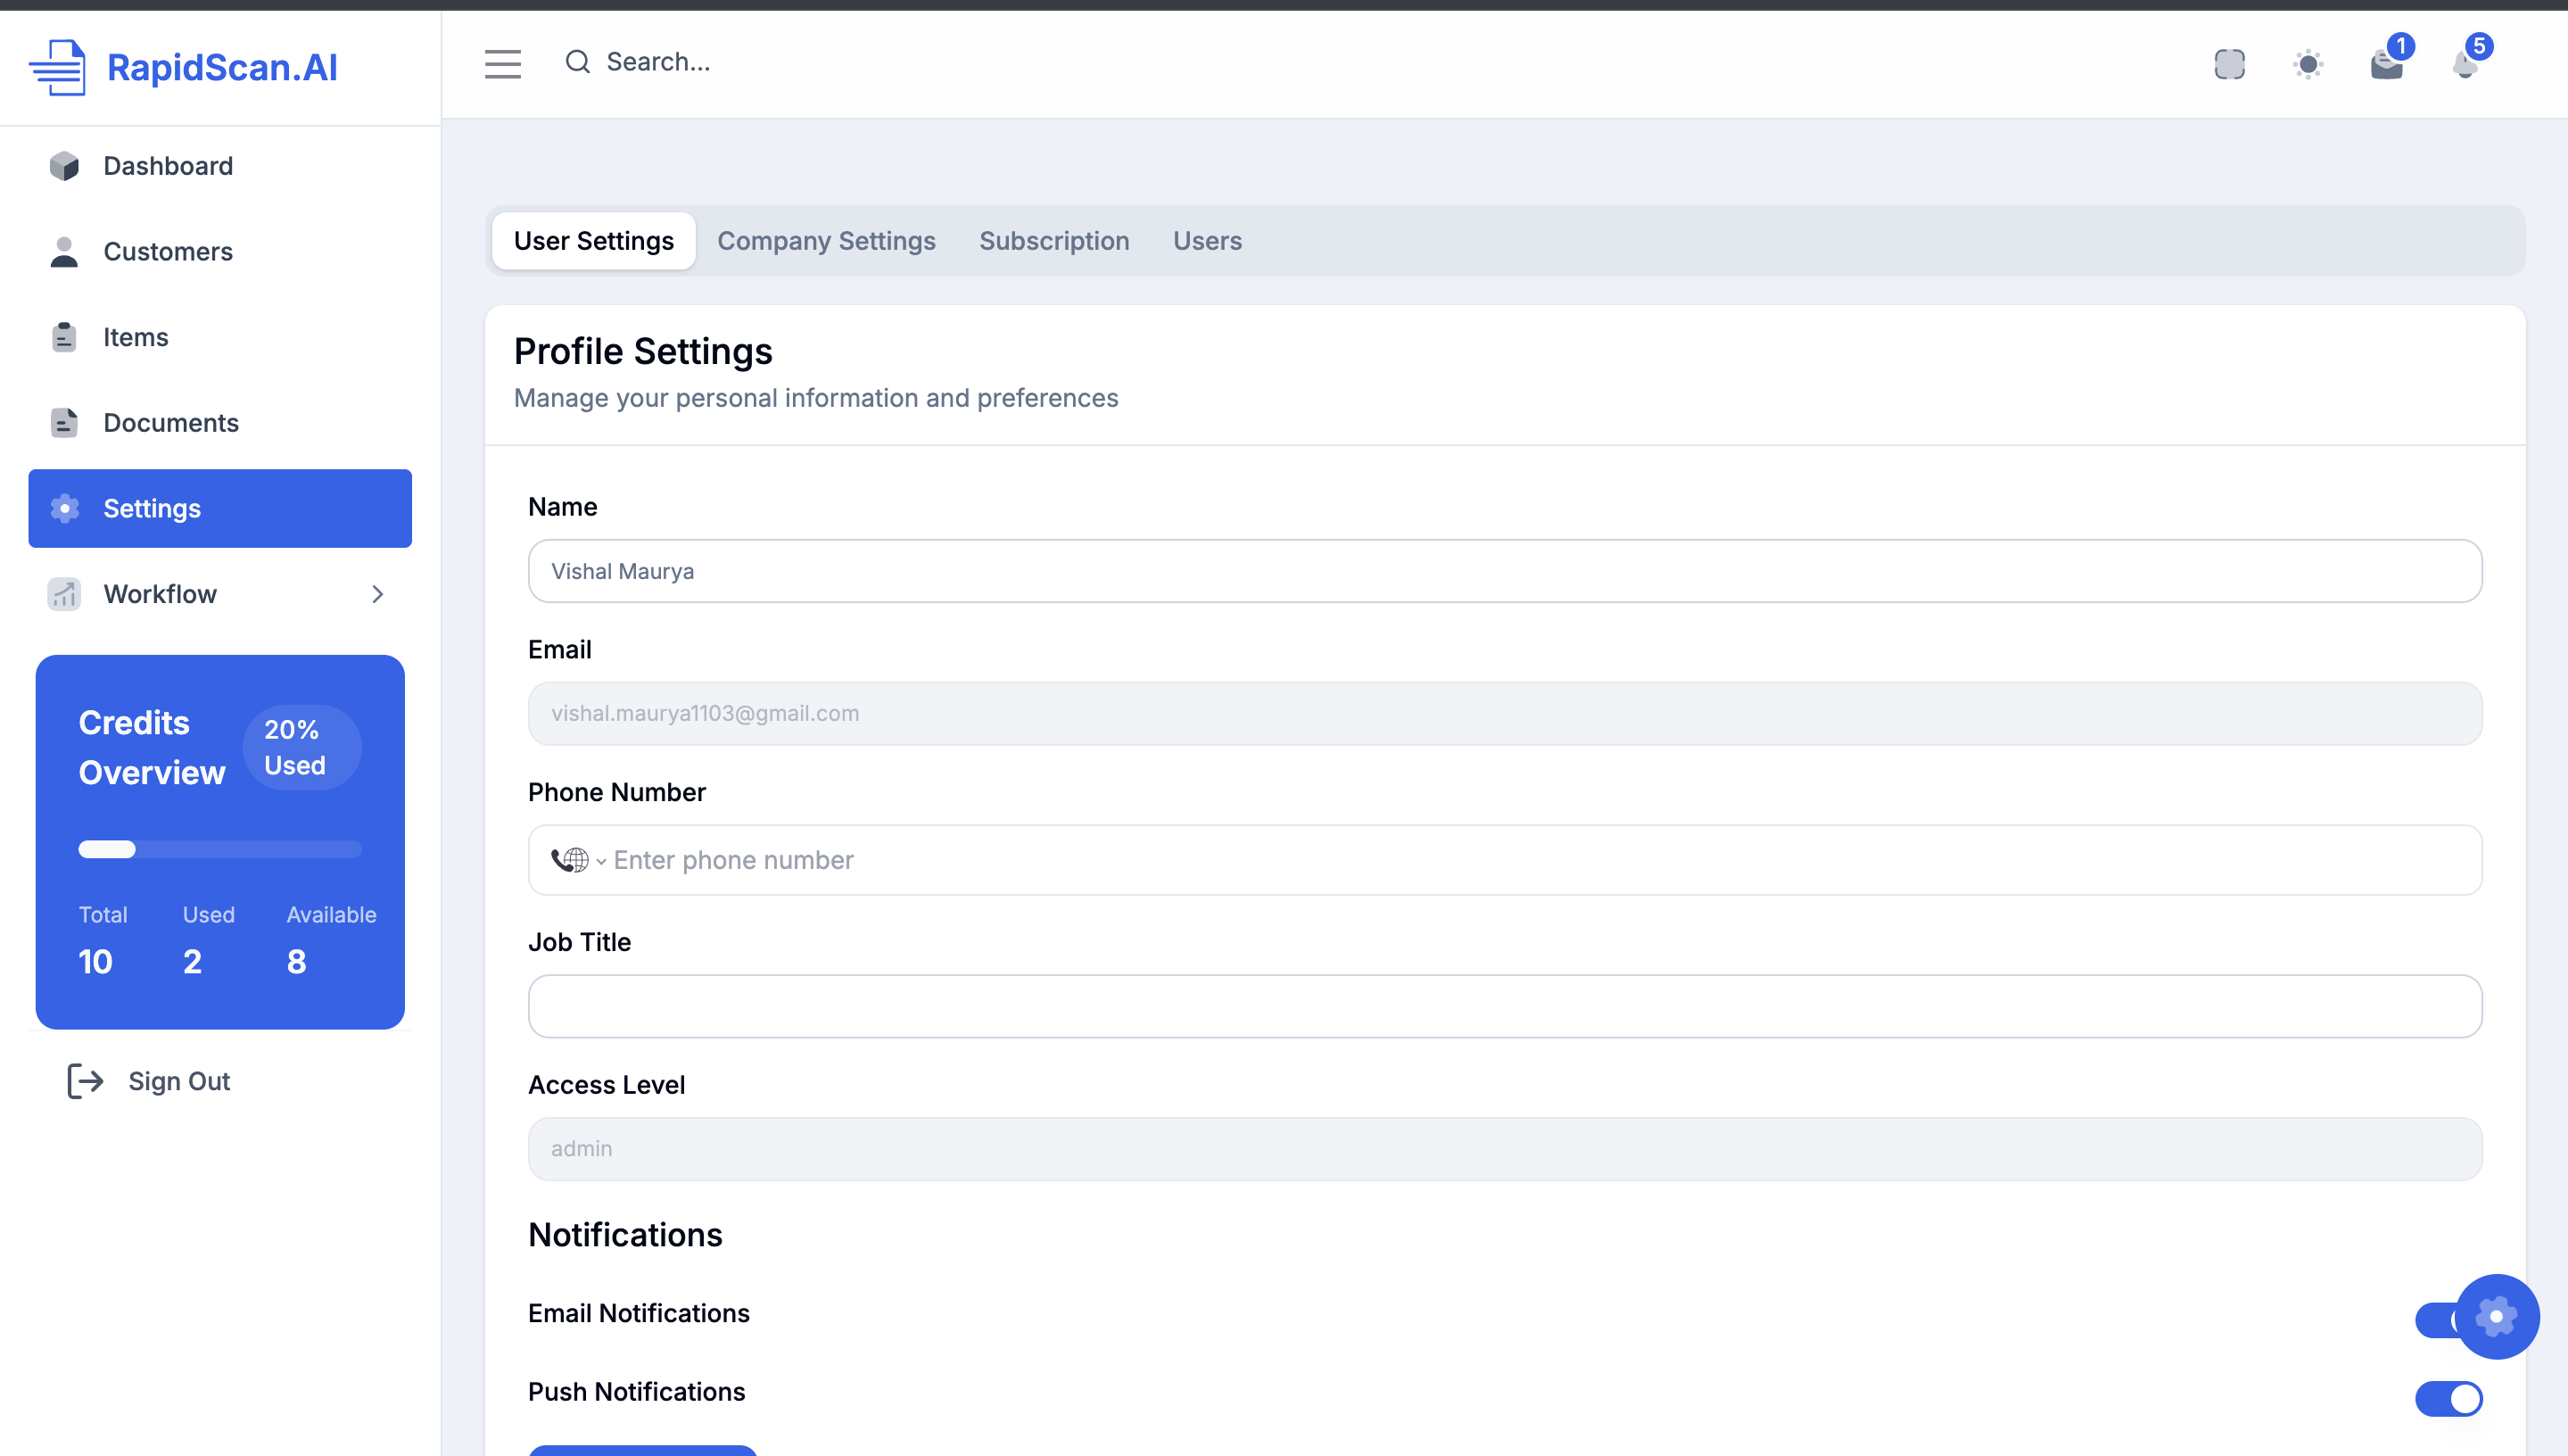
Task: Open Dashboard from the sidebar
Action: 168,166
